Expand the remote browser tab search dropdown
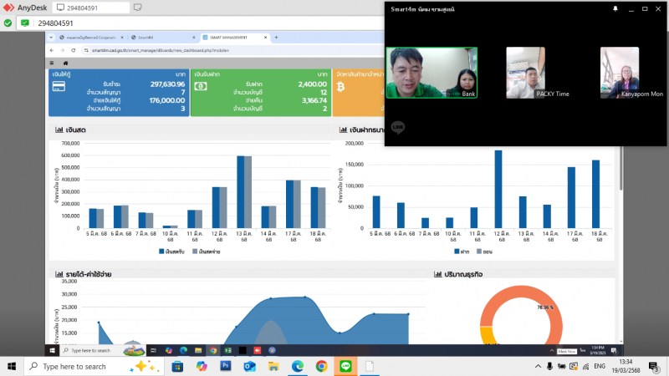This screenshot has width=669, height=376. click(x=51, y=38)
